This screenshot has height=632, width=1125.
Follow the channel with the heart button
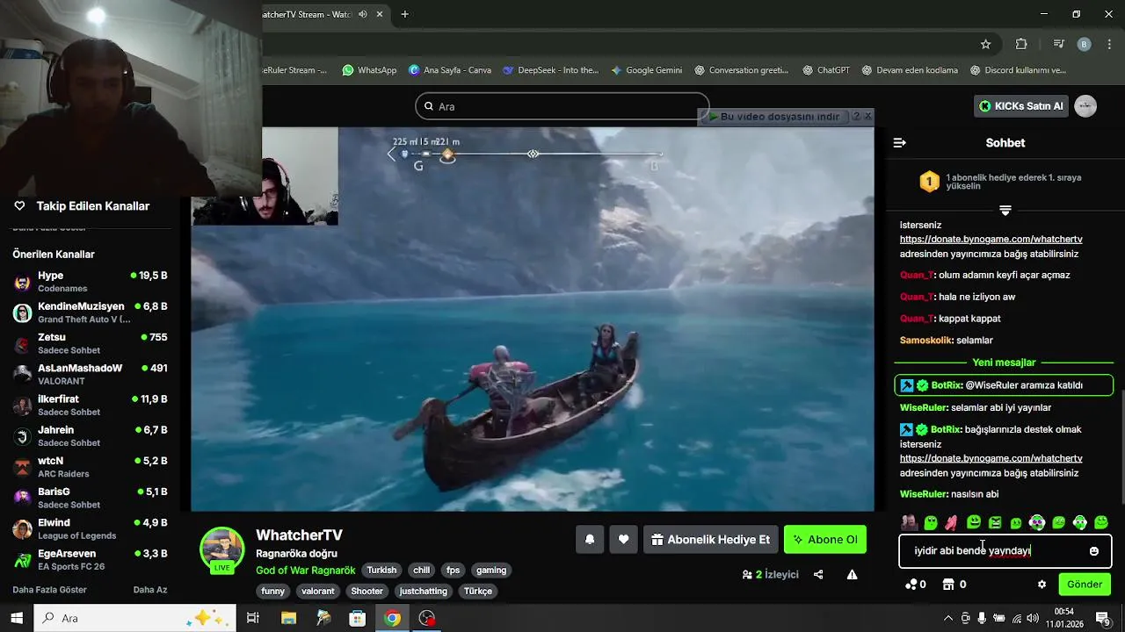(x=623, y=540)
